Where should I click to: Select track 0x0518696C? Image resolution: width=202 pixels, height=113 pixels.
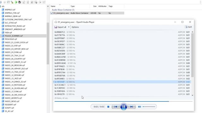[x=122, y=45]
